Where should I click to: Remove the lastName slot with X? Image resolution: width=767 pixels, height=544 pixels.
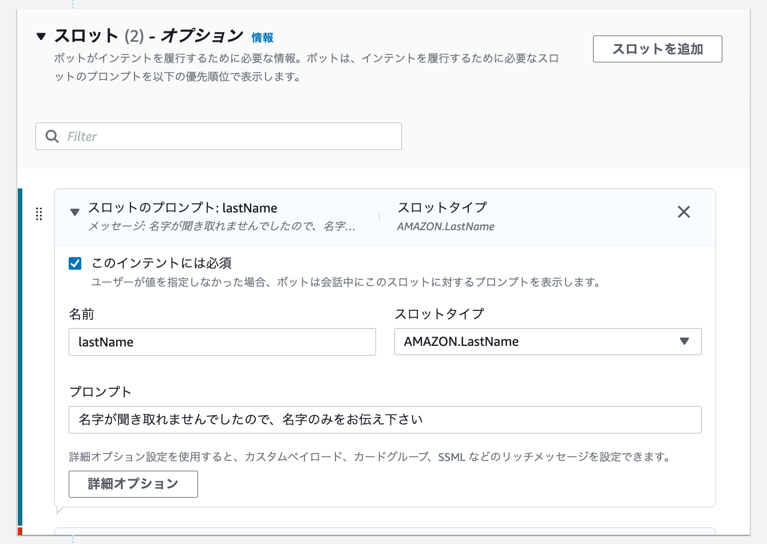click(x=683, y=212)
